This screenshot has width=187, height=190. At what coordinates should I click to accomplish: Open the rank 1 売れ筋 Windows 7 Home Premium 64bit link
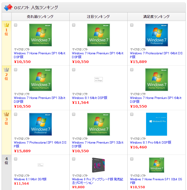pyautogui.click(x=40, y=55)
